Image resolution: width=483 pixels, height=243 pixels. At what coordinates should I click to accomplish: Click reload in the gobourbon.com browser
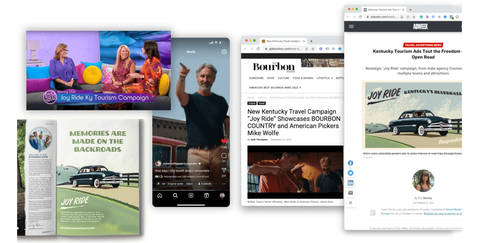(258, 49)
